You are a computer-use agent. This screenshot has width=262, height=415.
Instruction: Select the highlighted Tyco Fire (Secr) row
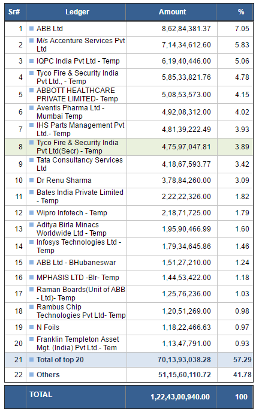pyautogui.click(x=129, y=146)
